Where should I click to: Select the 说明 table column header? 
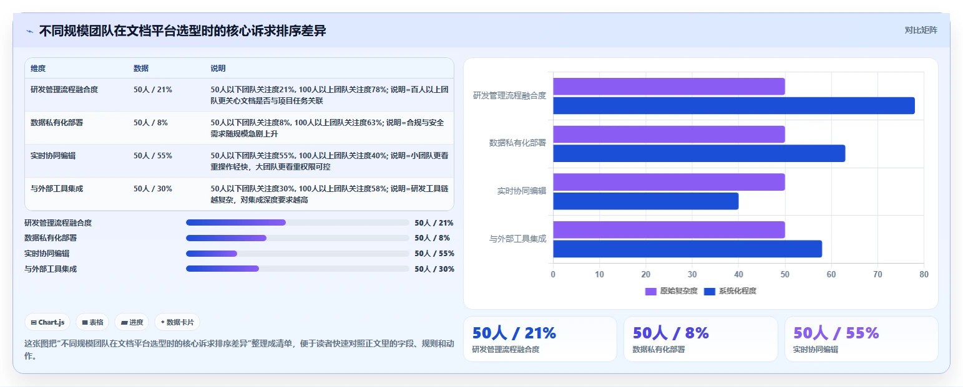pyautogui.click(x=218, y=68)
